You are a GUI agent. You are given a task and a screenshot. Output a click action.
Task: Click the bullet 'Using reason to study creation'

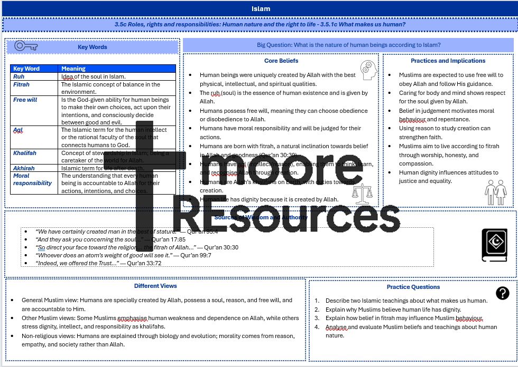pyautogui.click(x=445, y=132)
